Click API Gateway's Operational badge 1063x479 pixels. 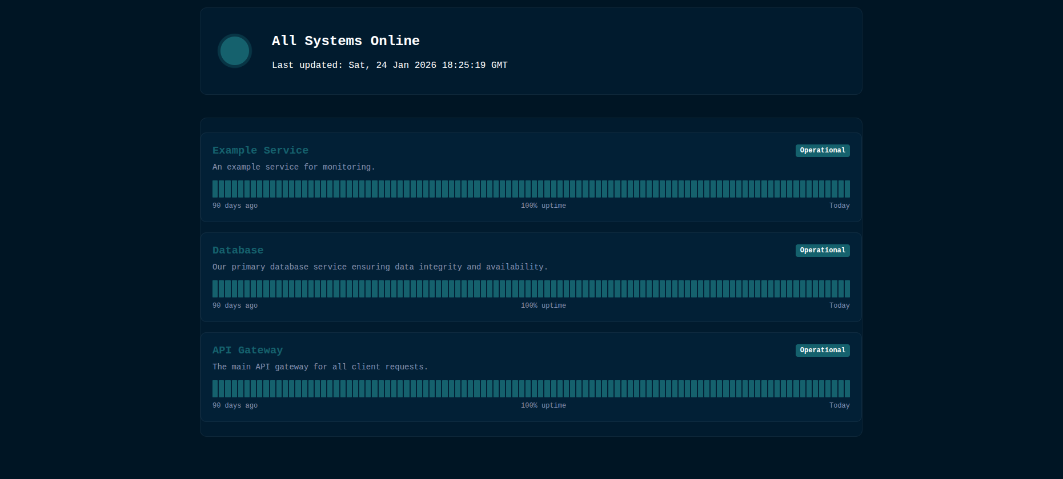pos(822,350)
